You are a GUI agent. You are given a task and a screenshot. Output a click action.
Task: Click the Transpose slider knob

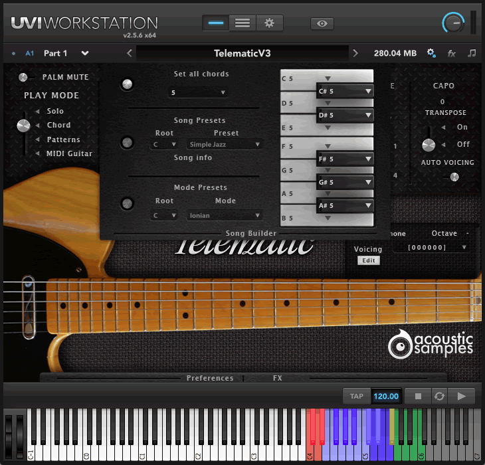tap(429, 145)
